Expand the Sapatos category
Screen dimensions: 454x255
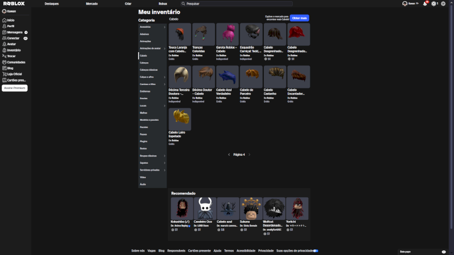click(x=165, y=163)
